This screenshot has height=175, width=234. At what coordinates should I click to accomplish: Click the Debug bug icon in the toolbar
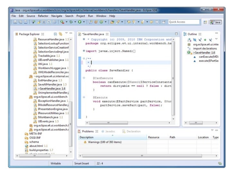(71, 22)
